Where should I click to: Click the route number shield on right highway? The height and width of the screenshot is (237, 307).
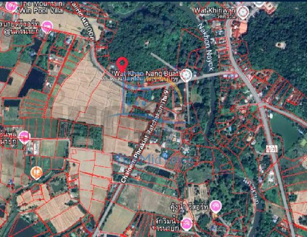[x=270, y=148]
